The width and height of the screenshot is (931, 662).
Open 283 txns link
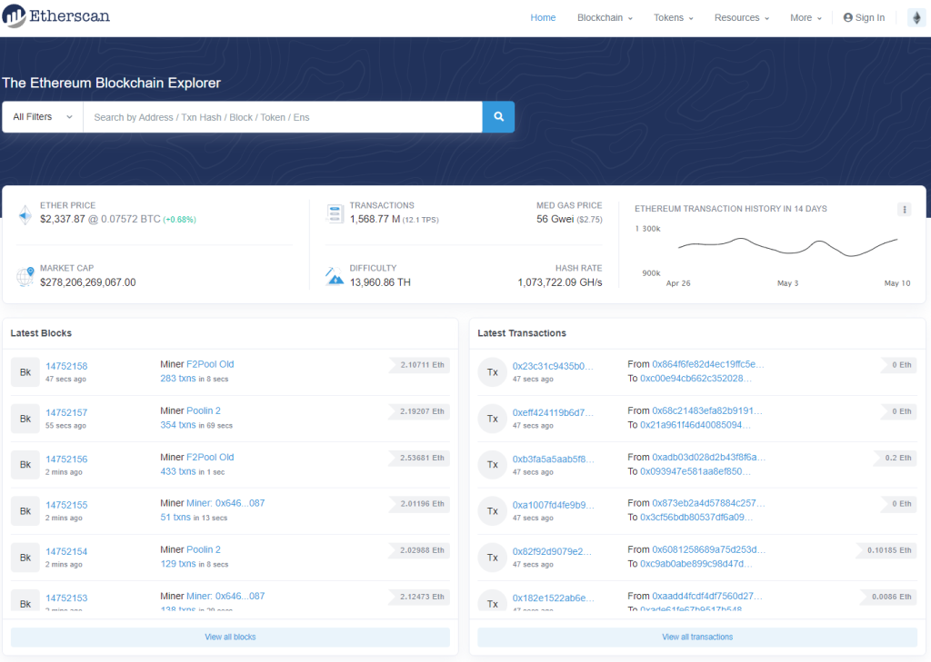point(178,379)
